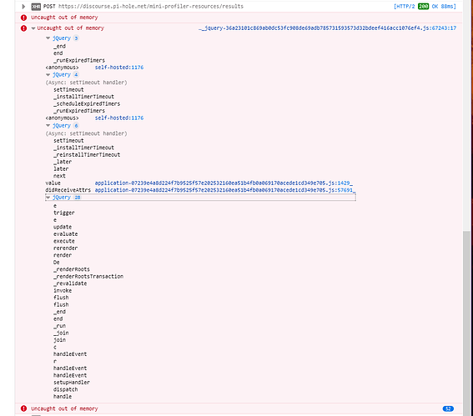Open application js link at line 1429
Screen dimensions: 473x416
point(224,183)
